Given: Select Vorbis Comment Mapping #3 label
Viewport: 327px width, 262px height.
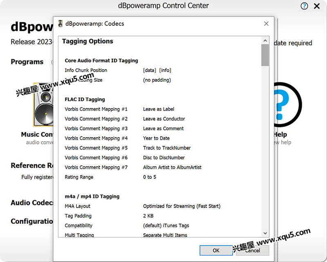Looking at the screenshot, I should 96,129.
